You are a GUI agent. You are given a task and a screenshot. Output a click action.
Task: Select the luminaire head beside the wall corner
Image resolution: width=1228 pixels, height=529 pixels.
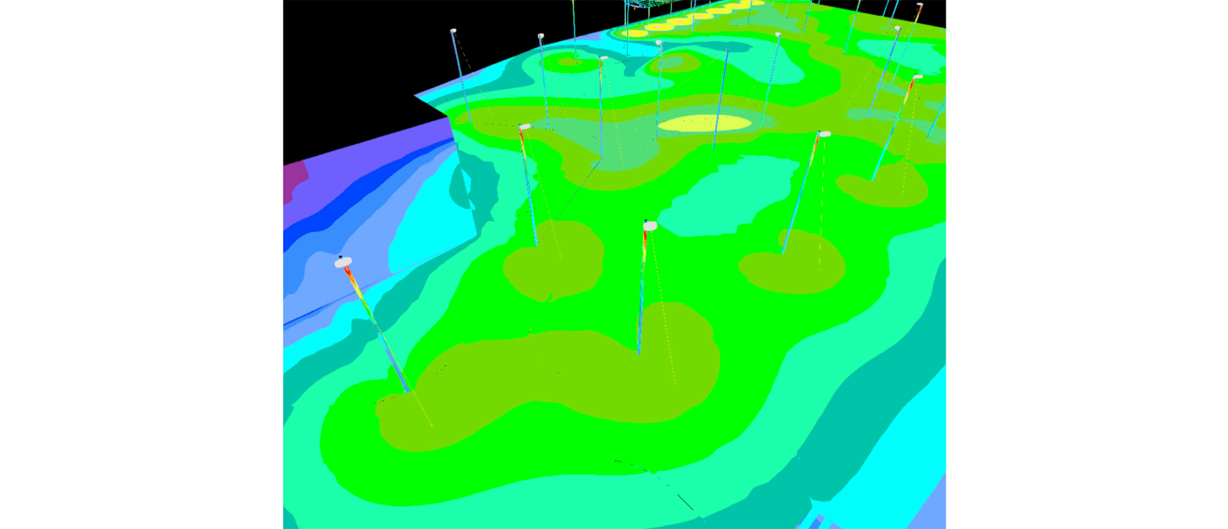[525, 126]
